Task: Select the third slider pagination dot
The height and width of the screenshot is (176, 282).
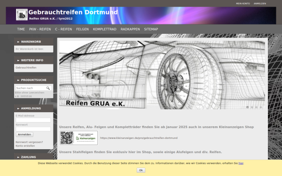Action: pyautogui.click(x=256, y=107)
